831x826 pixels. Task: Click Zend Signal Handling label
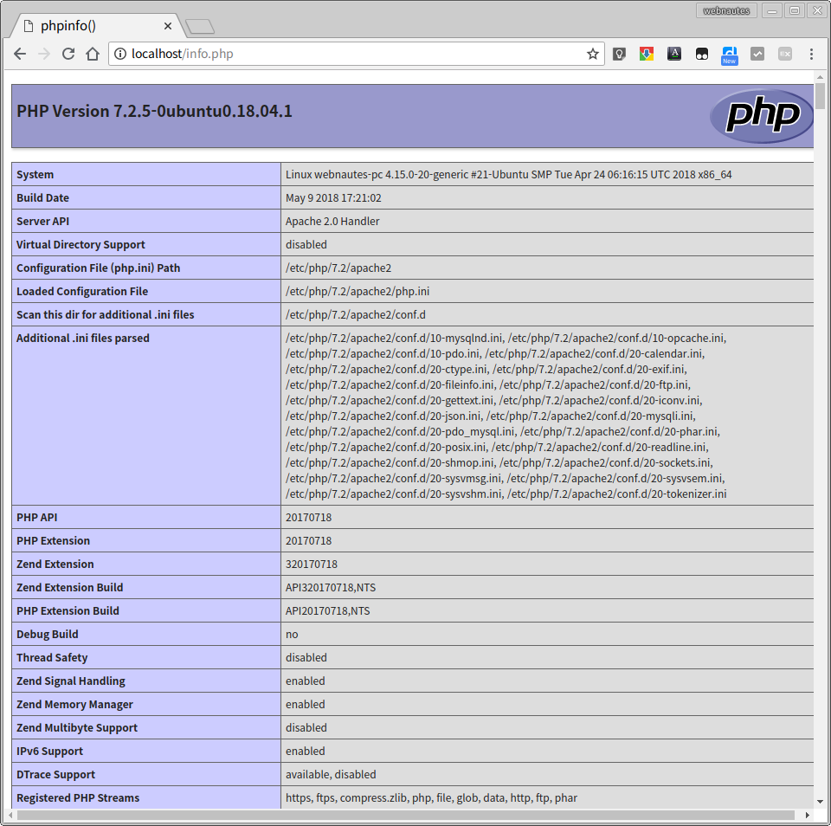70,681
